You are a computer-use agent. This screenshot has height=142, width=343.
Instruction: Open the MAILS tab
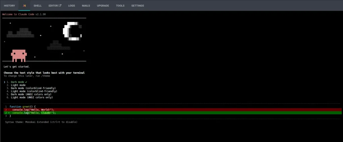pos(86,6)
